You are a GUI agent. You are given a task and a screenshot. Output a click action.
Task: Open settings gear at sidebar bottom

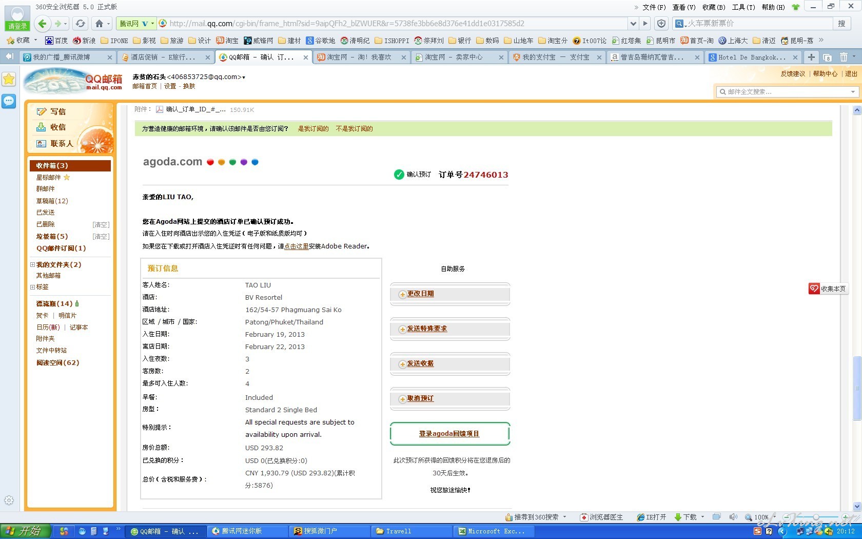pyautogui.click(x=9, y=500)
